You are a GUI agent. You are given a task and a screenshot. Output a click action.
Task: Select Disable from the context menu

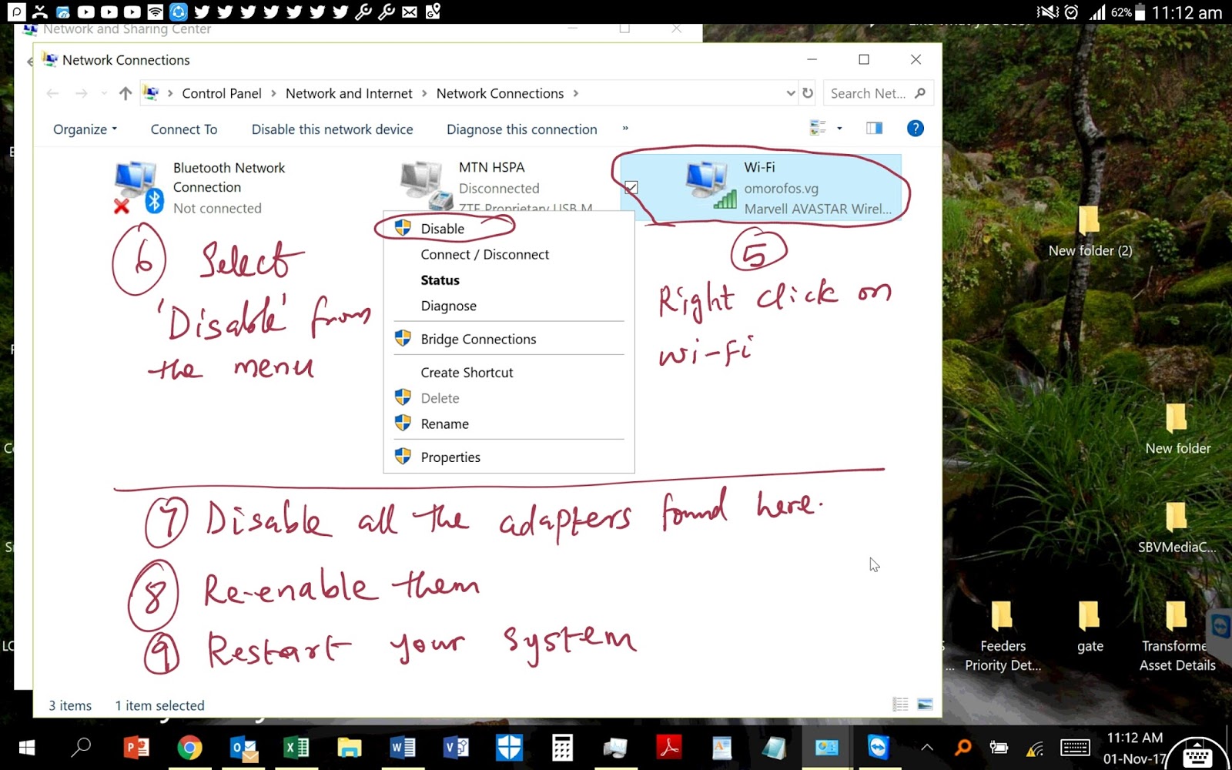pyautogui.click(x=441, y=228)
